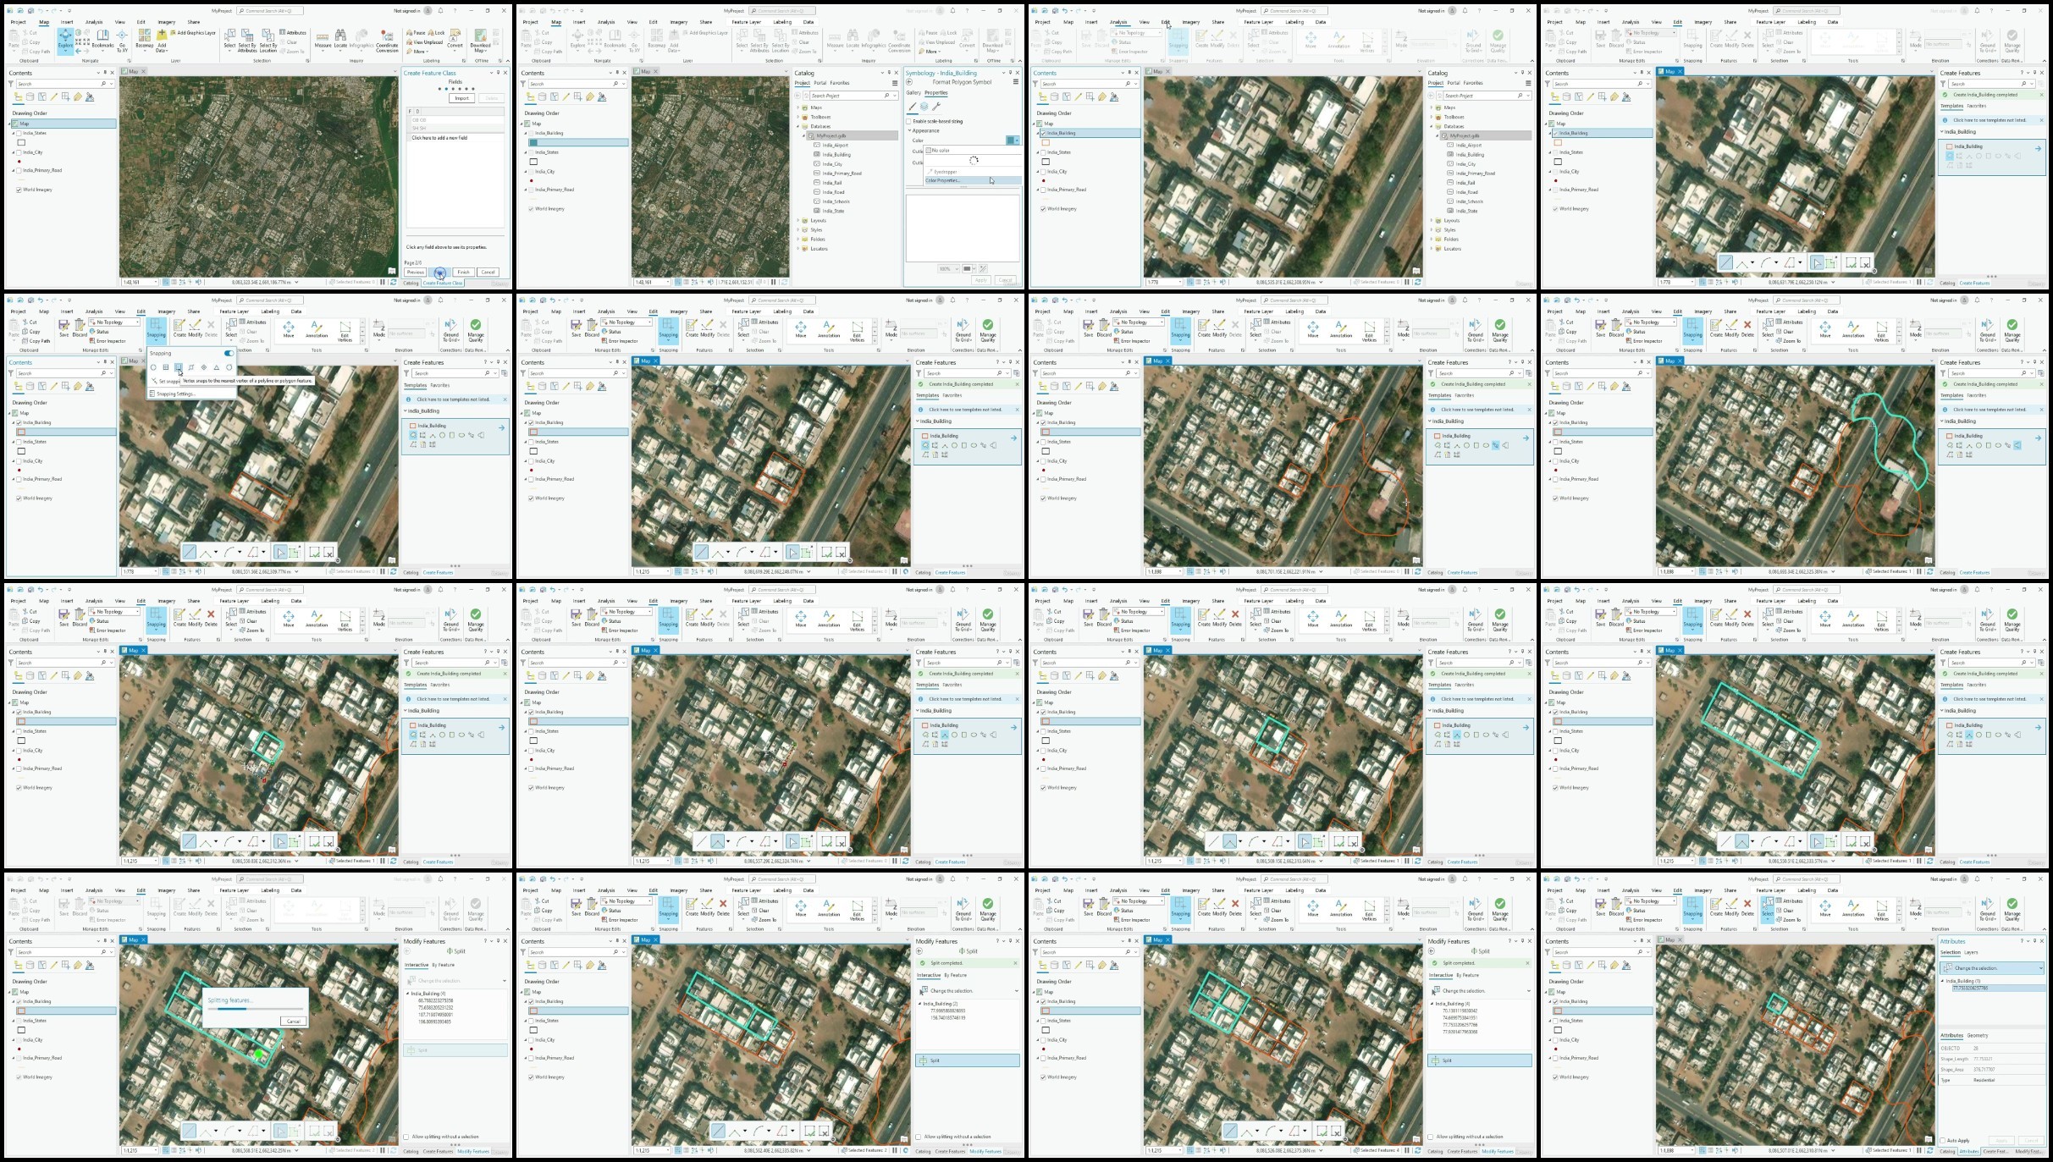Viewport: 2053px width, 1162px height.
Task: Open Structure wrench icon in Symbology pane
Action: (x=936, y=107)
